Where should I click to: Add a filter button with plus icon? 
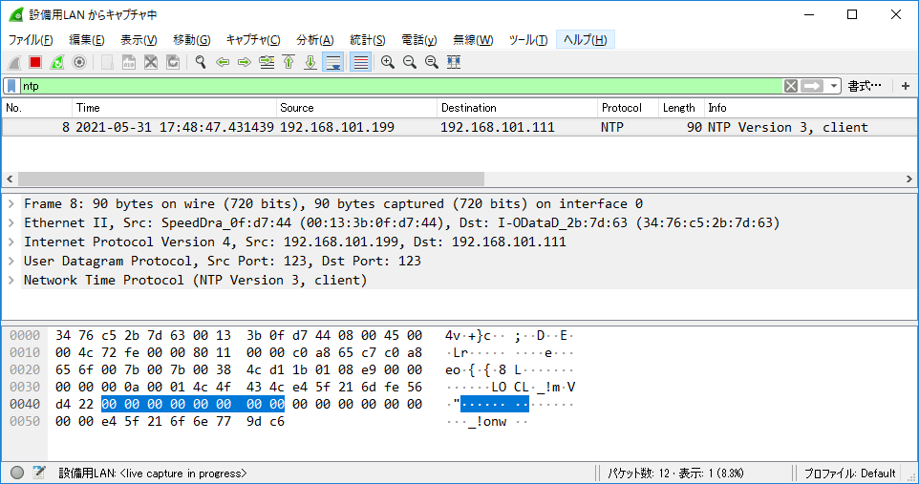(x=906, y=86)
